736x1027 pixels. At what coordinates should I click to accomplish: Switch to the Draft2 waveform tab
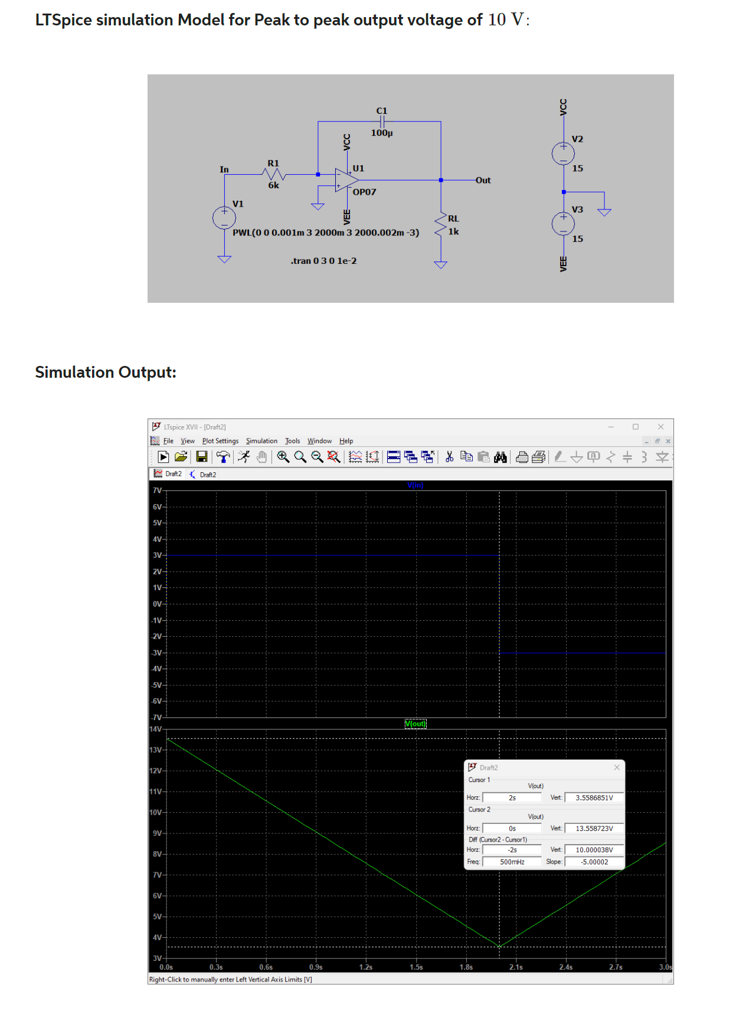click(x=168, y=474)
